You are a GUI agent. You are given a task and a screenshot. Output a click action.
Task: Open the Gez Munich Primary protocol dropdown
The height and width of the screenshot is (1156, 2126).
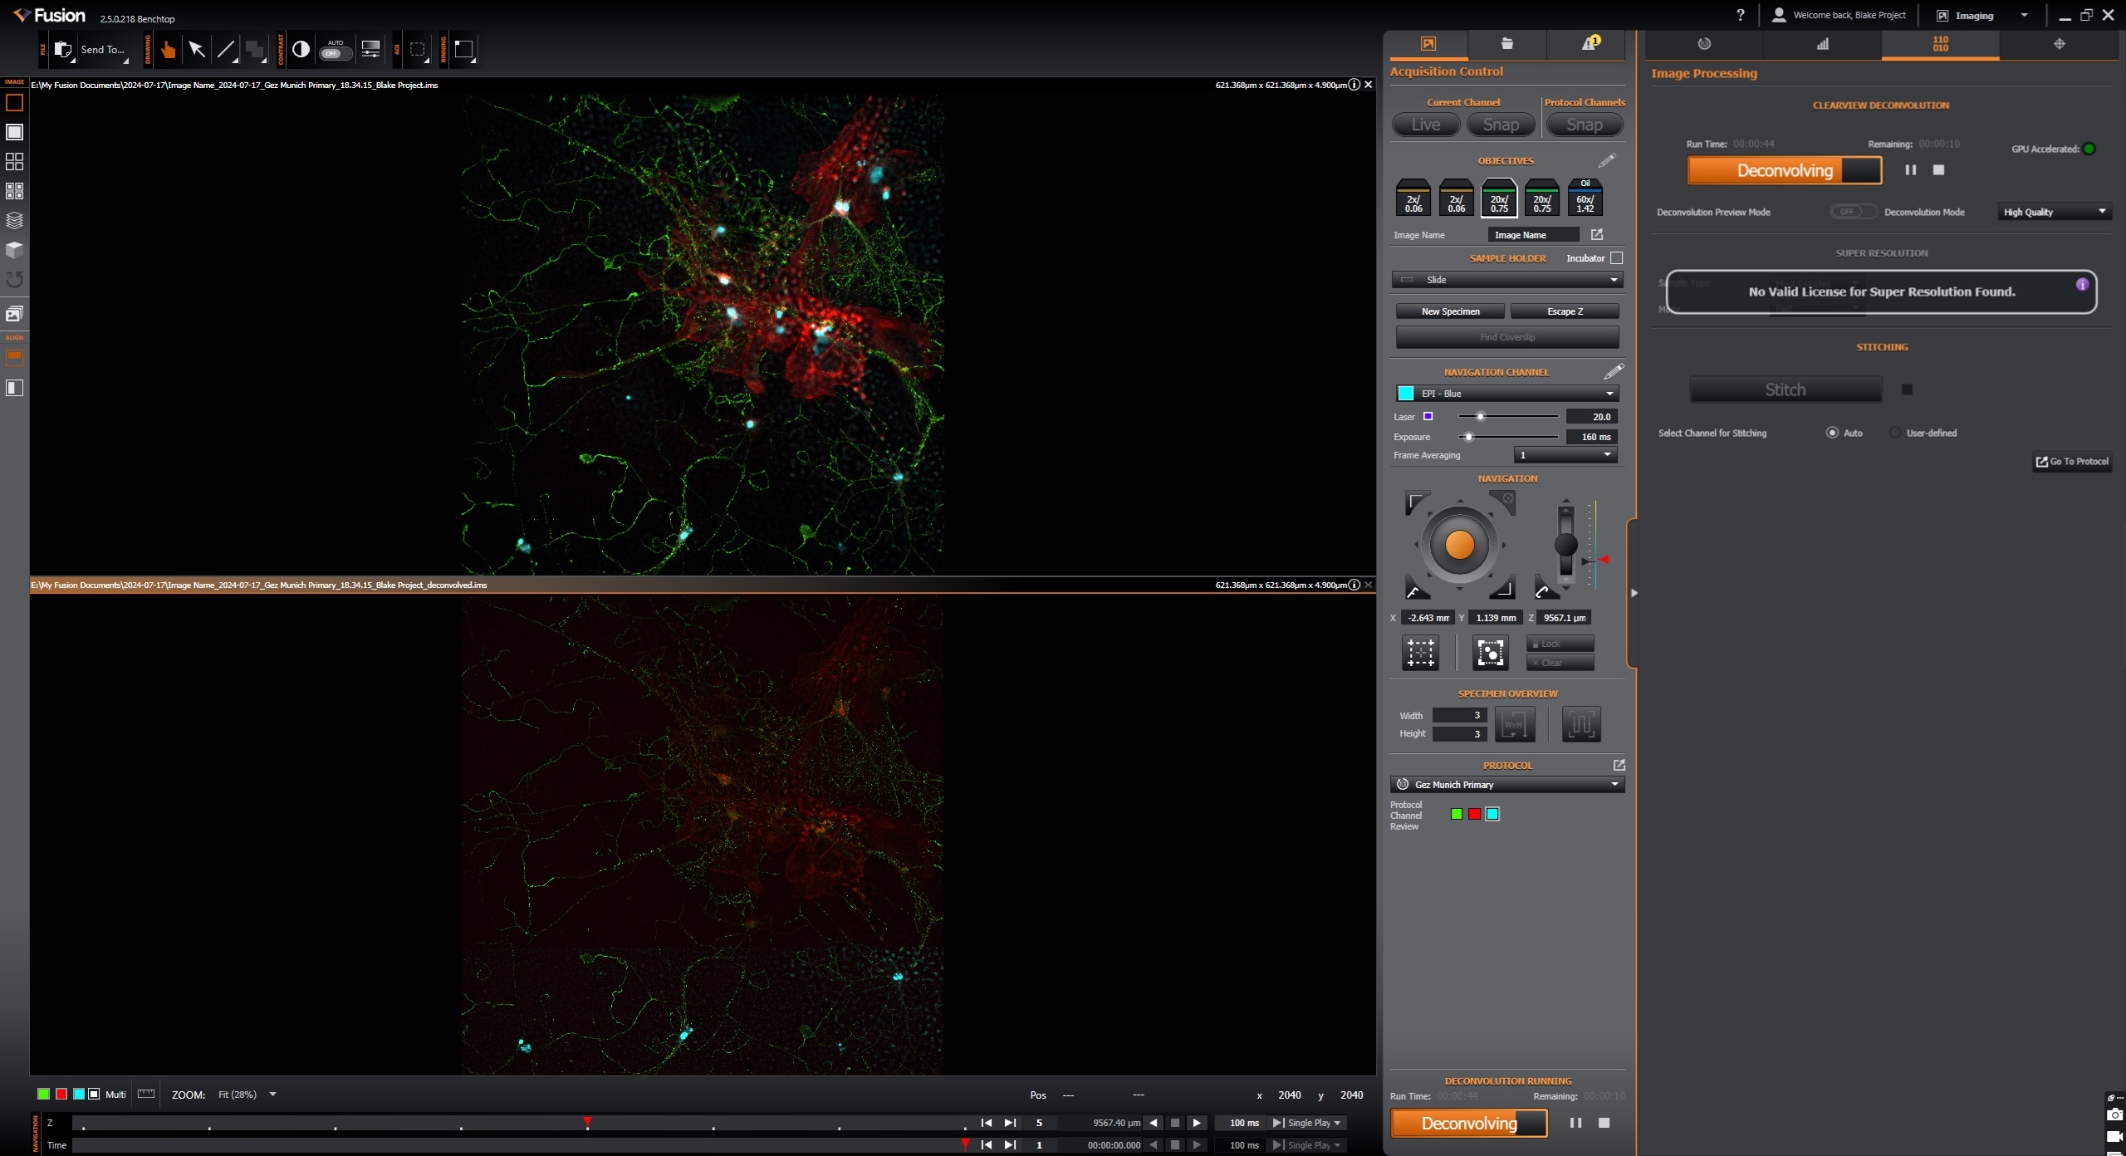(x=1507, y=785)
